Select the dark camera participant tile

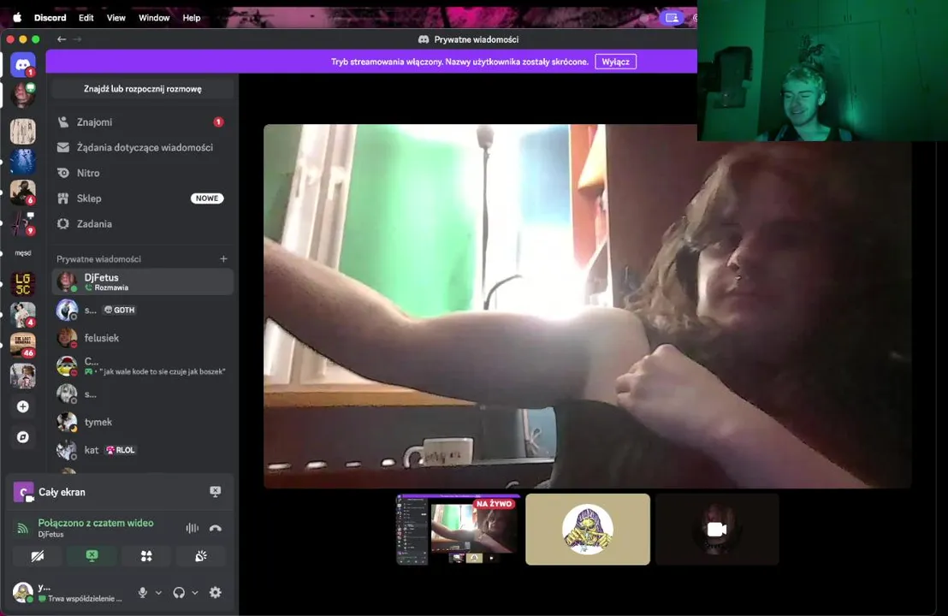point(717,530)
